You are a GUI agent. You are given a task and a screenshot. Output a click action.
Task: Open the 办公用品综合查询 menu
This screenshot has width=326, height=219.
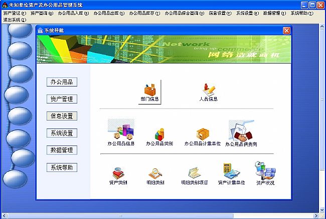click(x=185, y=13)
